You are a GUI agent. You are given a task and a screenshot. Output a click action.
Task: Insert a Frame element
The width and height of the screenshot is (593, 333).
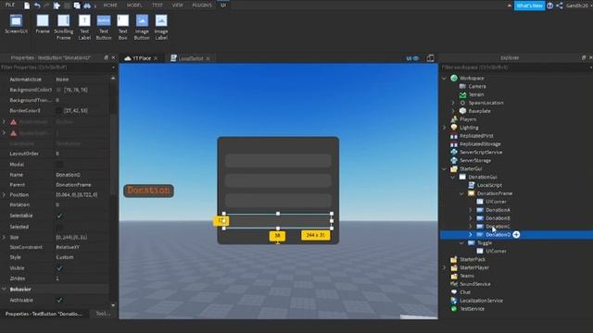click(x=43, y=24)
